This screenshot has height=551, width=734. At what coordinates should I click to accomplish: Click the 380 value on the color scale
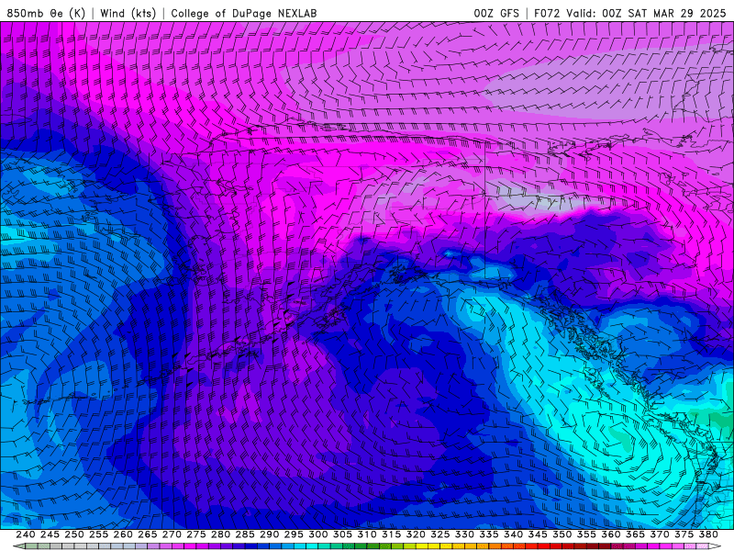[x=708, y=534]
